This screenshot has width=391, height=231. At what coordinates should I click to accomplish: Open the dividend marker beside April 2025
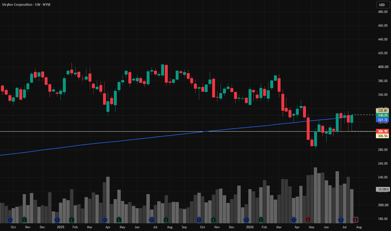point(104,220)
